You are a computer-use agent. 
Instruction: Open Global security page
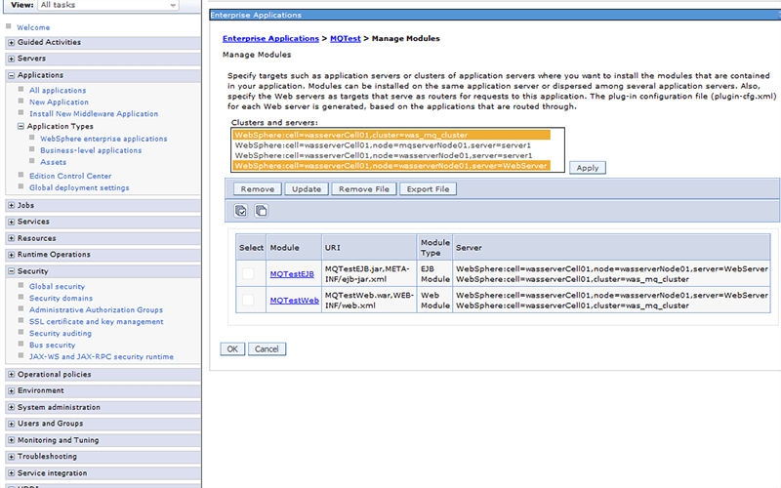point(57,286)
